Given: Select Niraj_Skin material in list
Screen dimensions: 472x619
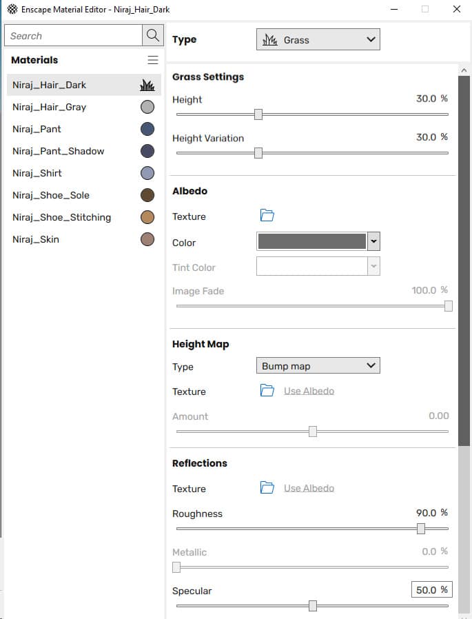Looking at the screenshot, I should coord(36,239).
